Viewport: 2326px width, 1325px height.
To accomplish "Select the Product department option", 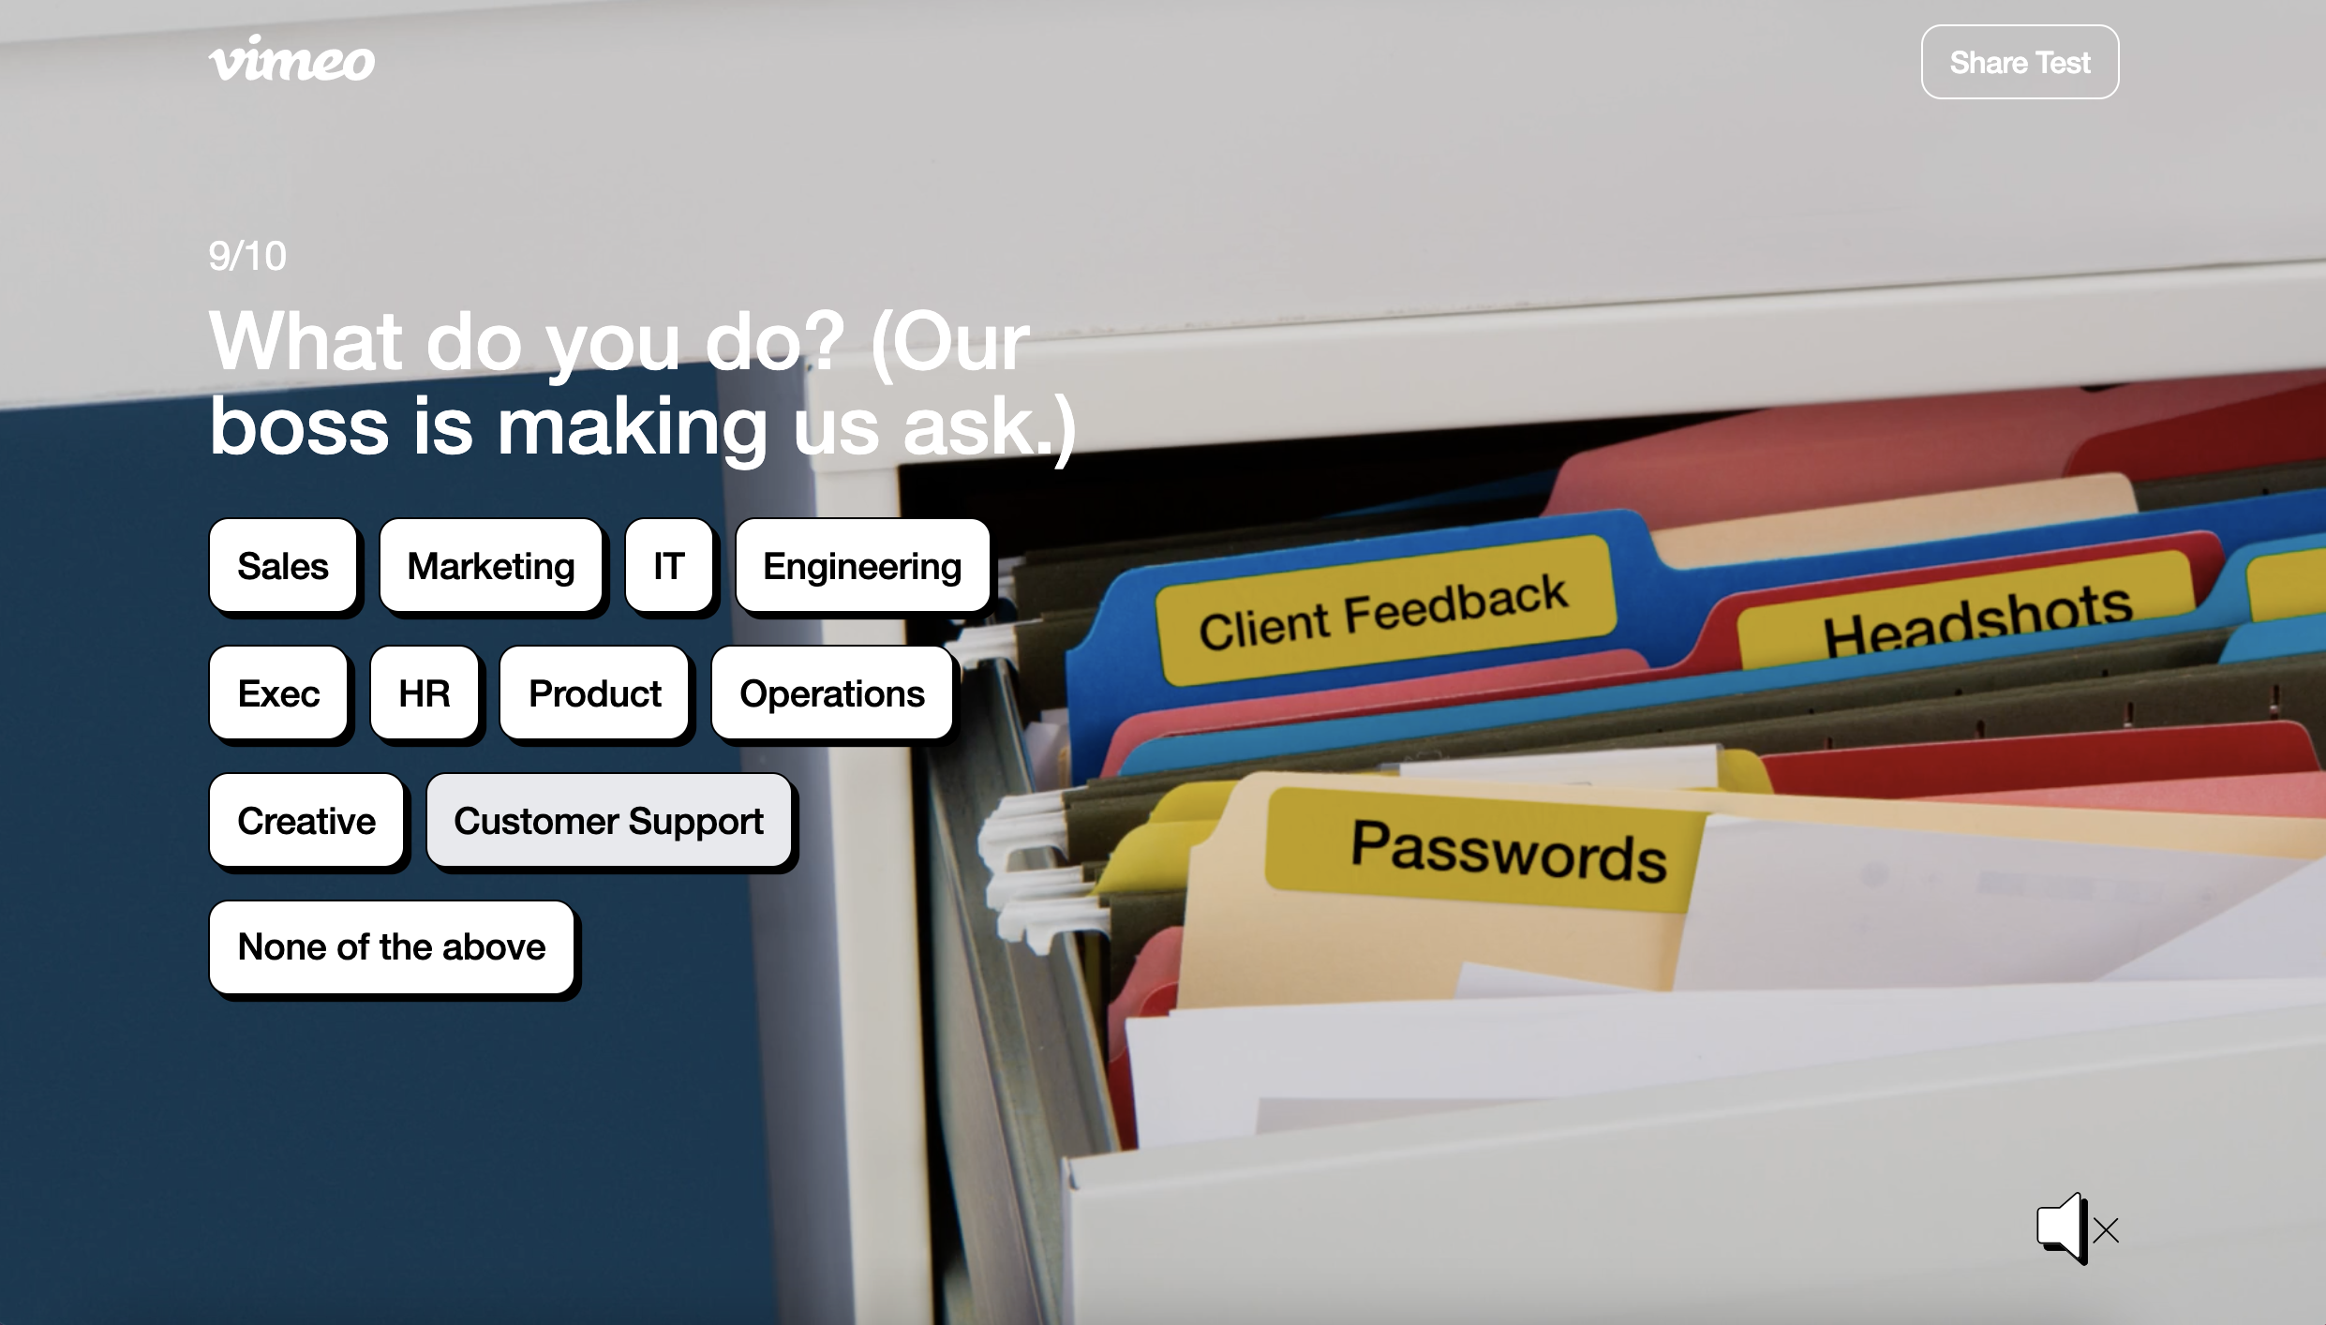I will point(594,691).
